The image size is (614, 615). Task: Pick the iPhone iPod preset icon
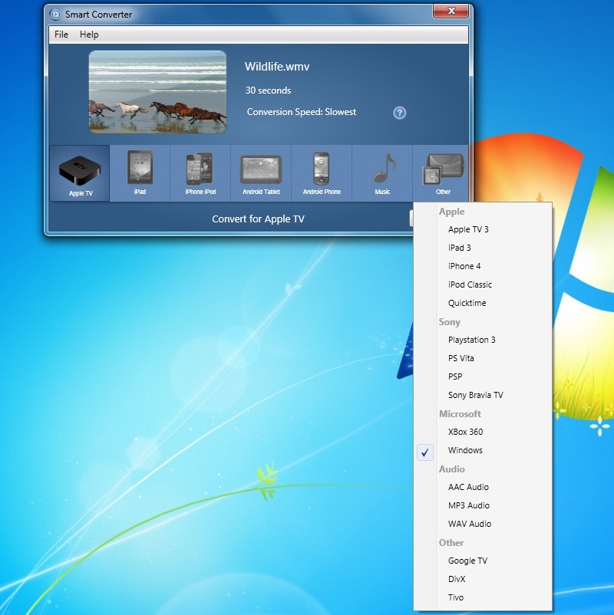coord(200,173)
